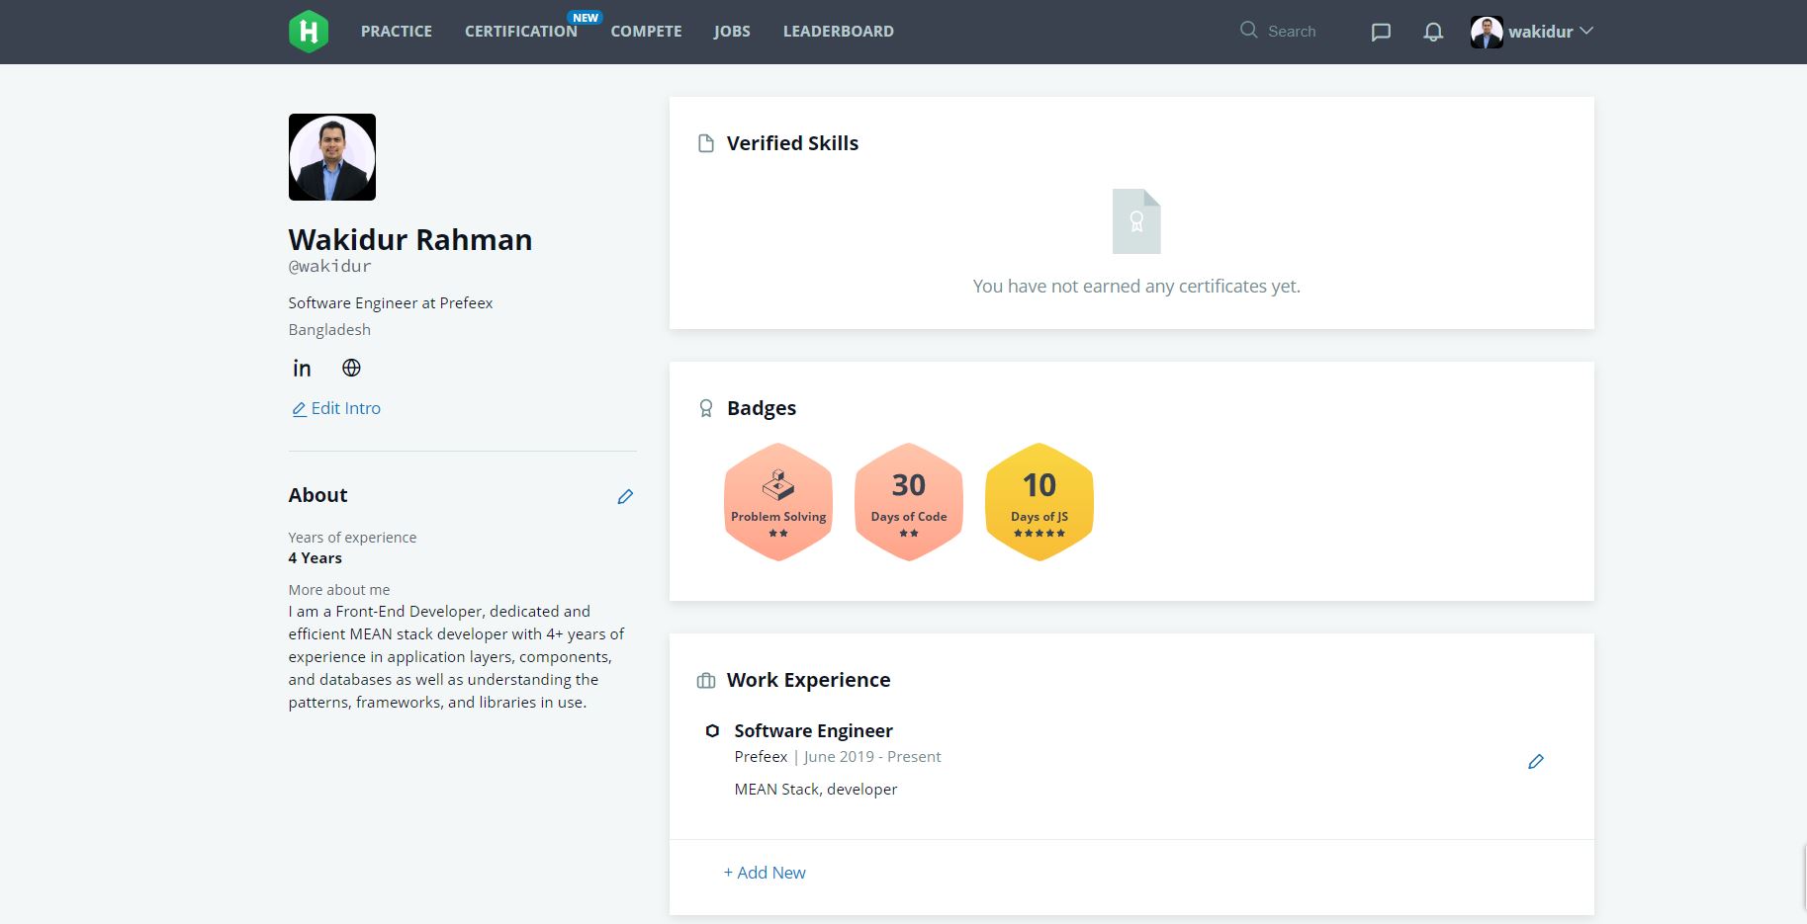Click the 'More about me' label
This screenshot has width=1807, height=924.
[x=339, y=590]
